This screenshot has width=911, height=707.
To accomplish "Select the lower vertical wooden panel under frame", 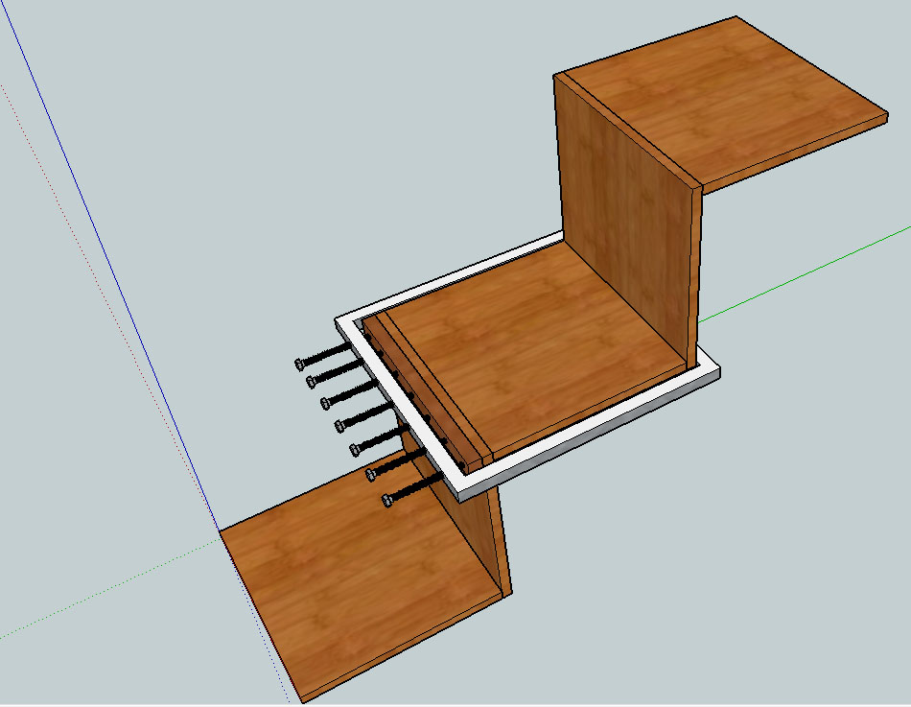I will click(478, 537).
